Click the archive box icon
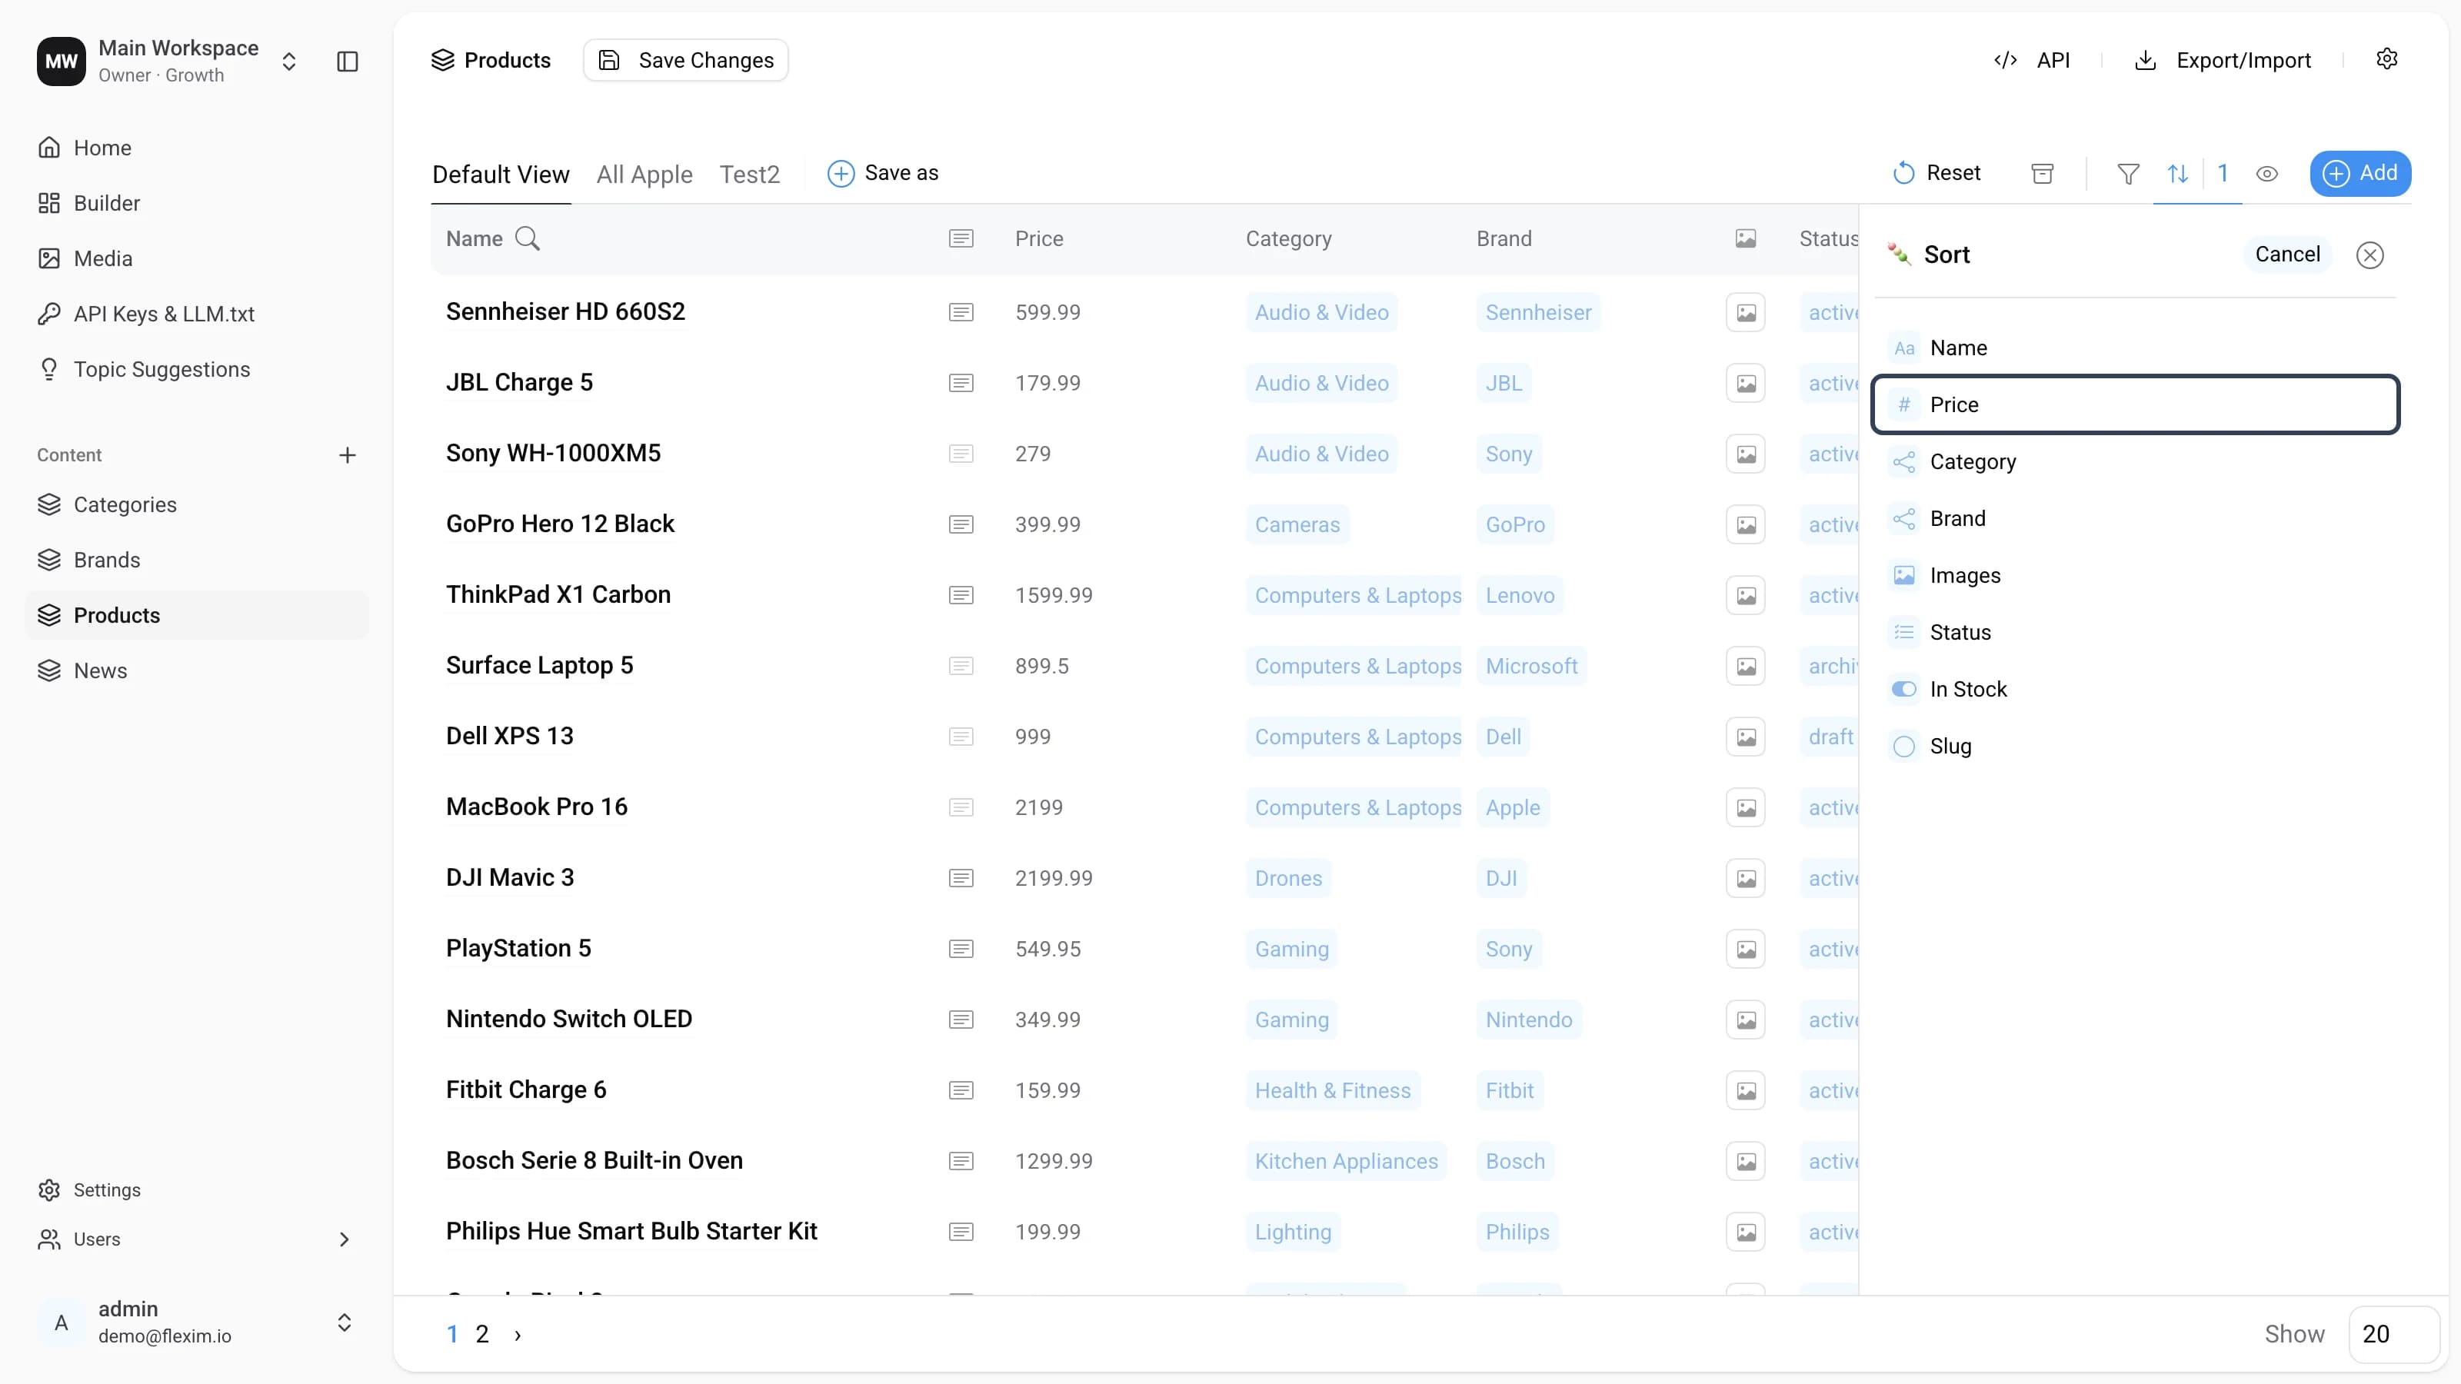 click(2043, 173)
